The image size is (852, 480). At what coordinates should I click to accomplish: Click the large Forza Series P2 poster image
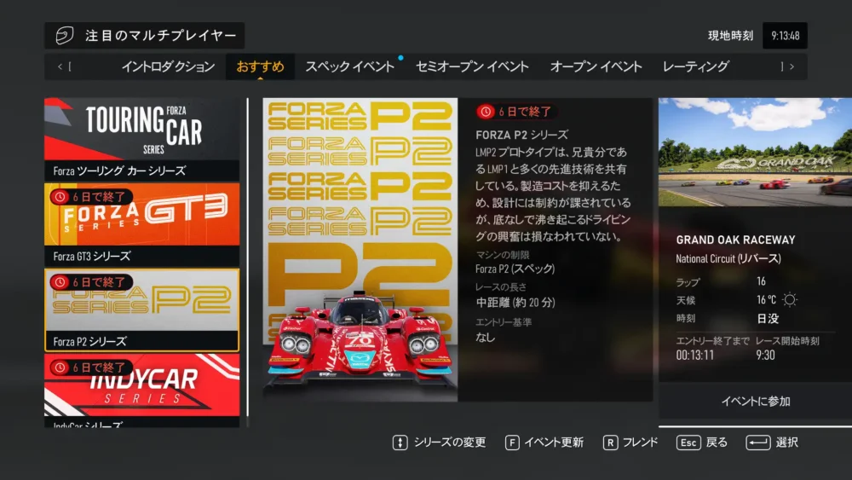[360, 250]
